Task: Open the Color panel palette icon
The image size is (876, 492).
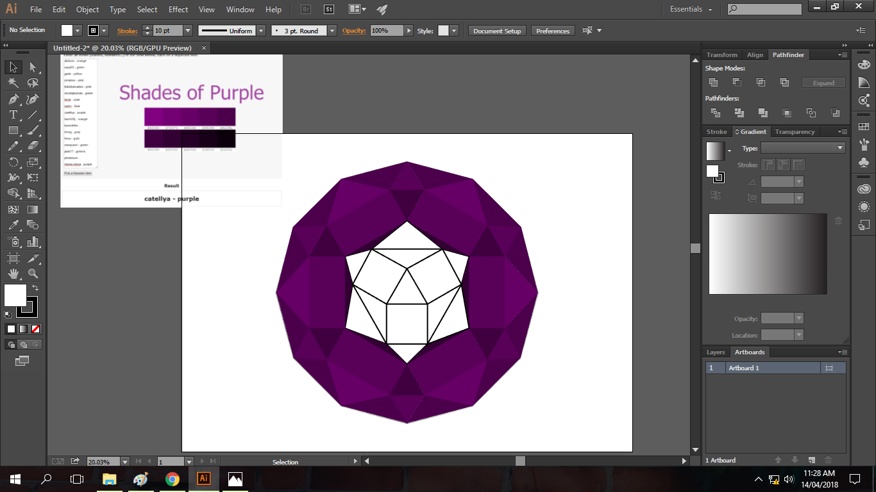Action: (864, 64)
